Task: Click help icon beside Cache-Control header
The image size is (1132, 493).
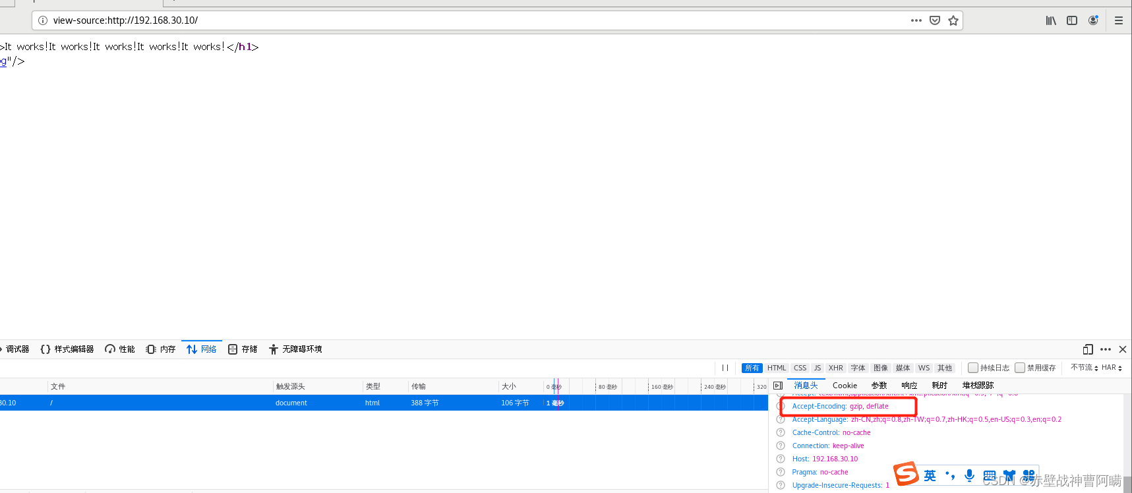Action: pos(781,432)
